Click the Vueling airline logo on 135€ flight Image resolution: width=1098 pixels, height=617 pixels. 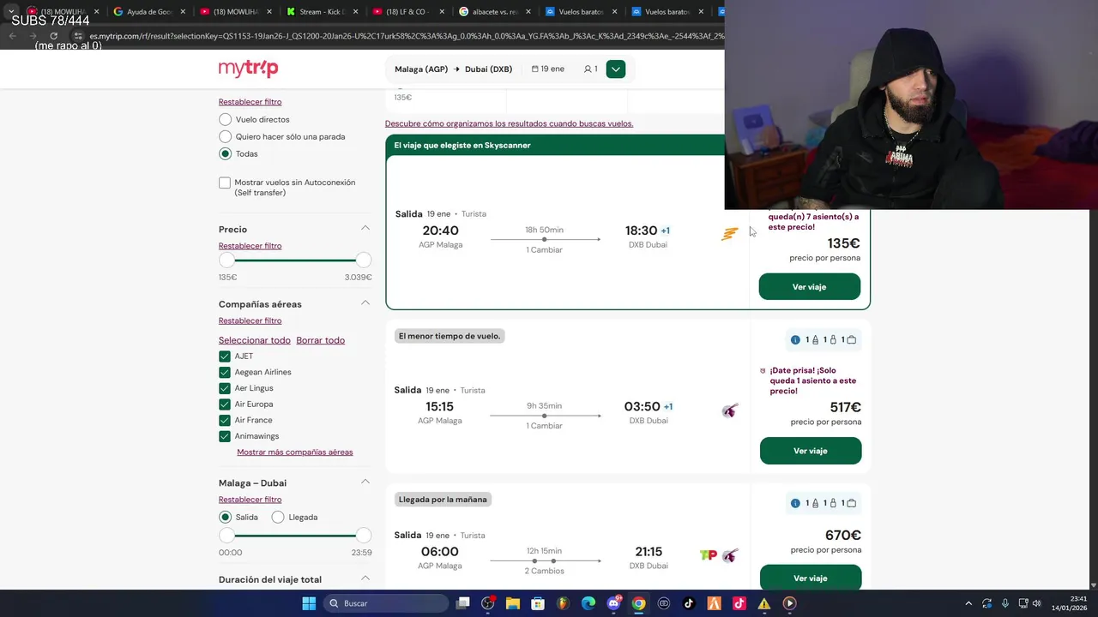730,234
